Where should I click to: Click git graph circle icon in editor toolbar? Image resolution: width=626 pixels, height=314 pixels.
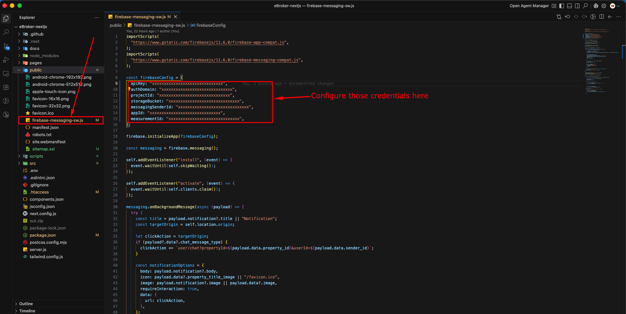click(x=593, y=17)
